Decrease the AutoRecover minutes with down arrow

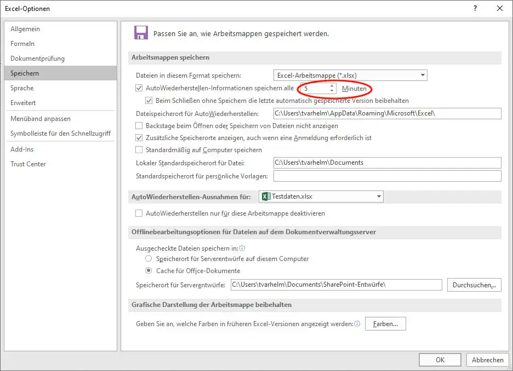pyautogui.click(x=332, y=91)
